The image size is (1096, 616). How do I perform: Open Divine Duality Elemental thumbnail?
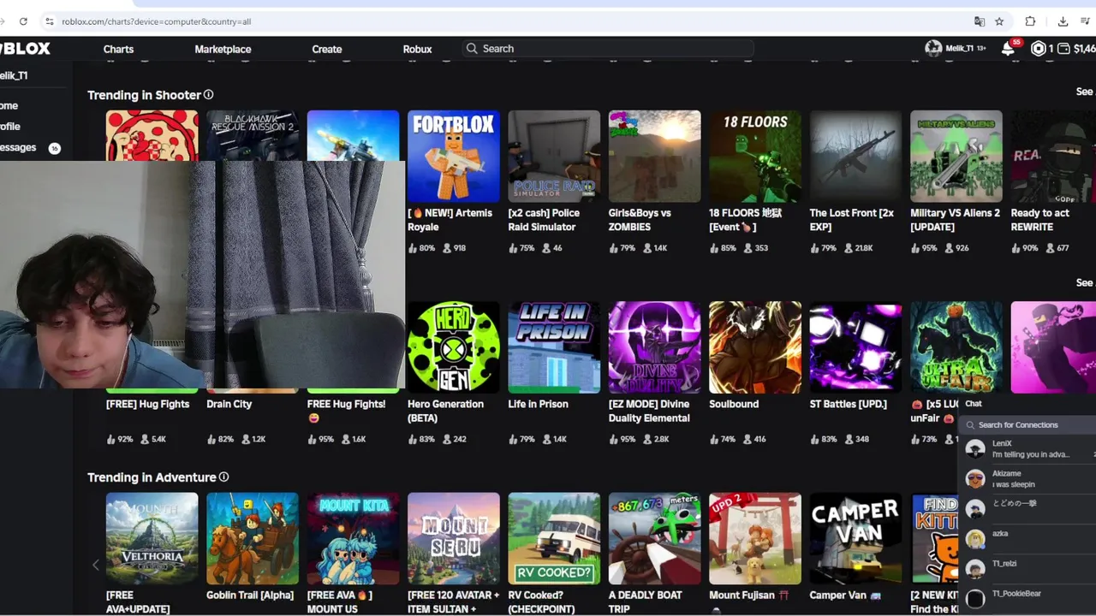pos(654,346)
